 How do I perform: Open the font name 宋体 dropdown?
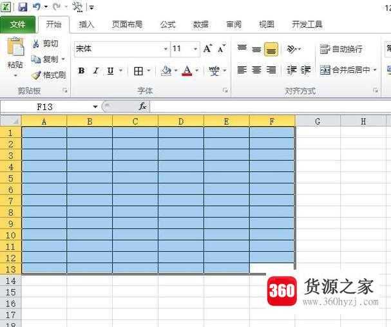point(166,49)
